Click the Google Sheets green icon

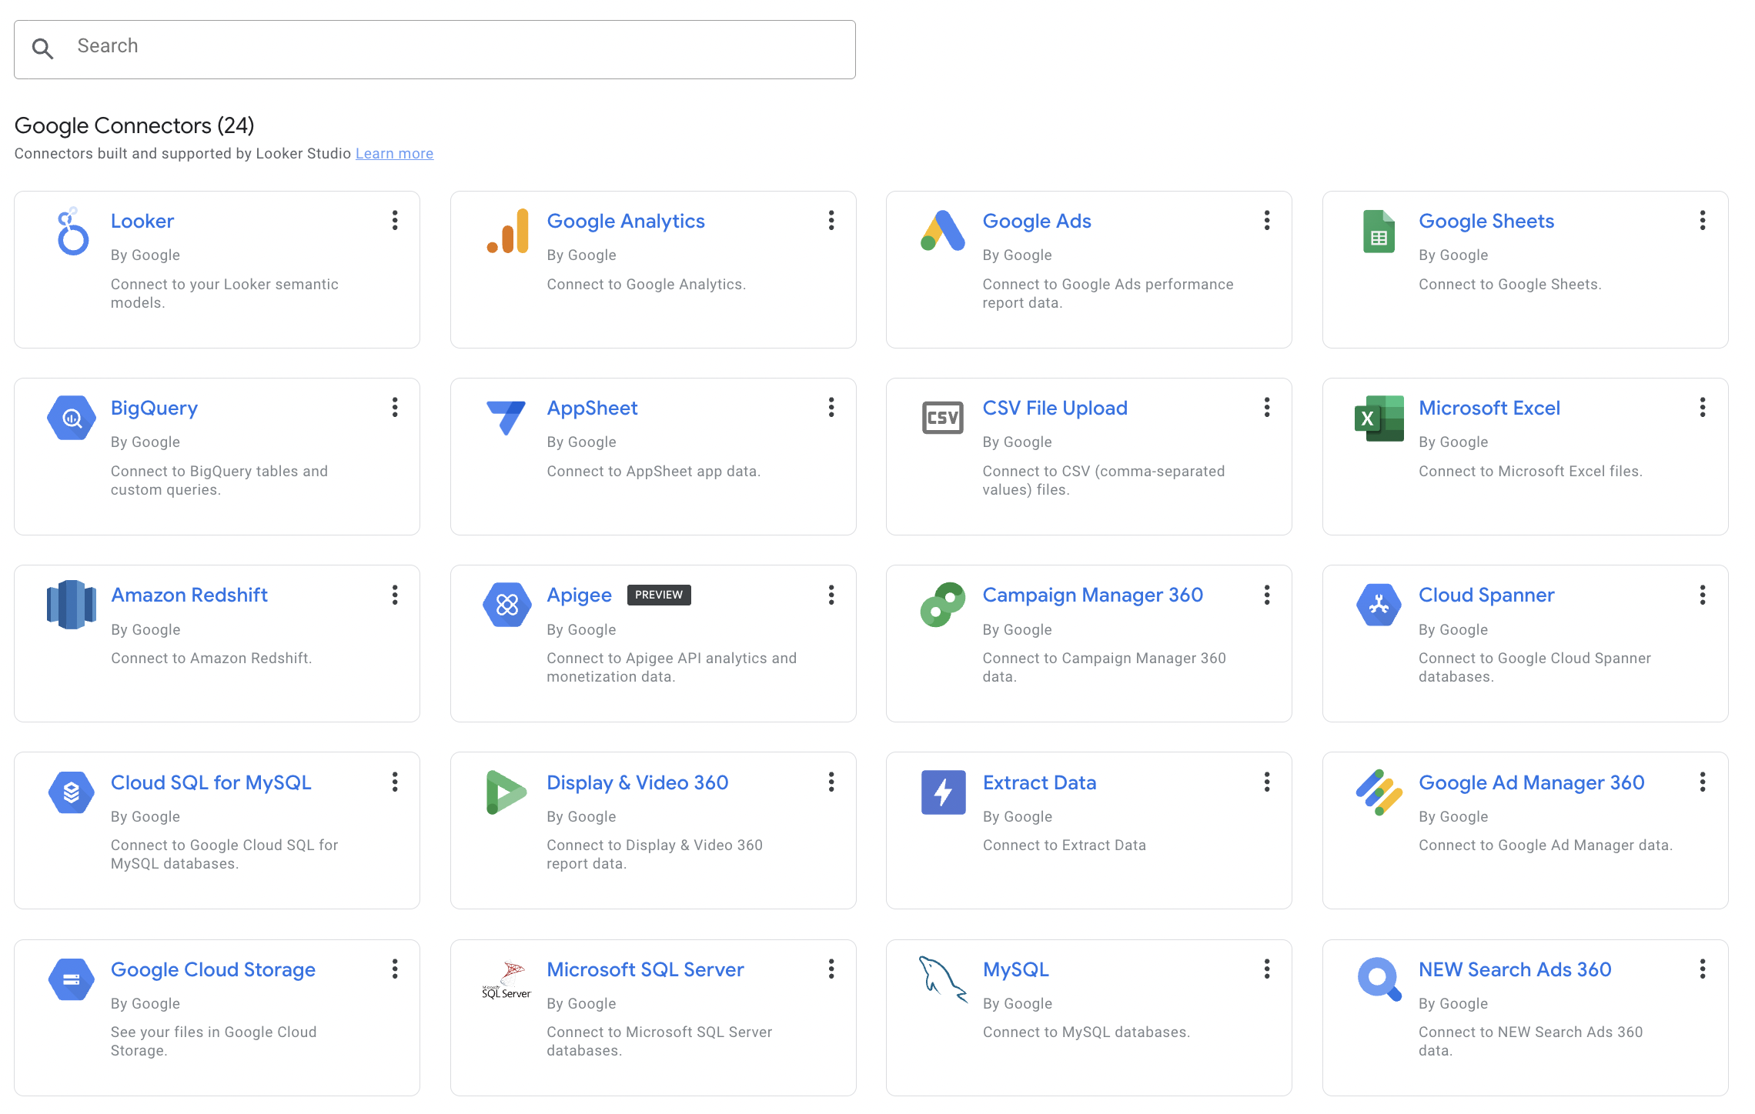pos(1379,232)
